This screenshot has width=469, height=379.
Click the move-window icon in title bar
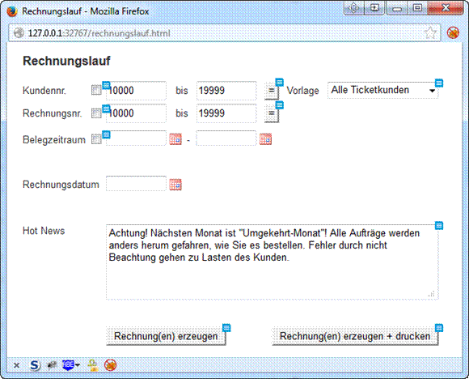point(354,8)
